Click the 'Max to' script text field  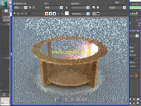pyautogui.click(x=5, y=103)
